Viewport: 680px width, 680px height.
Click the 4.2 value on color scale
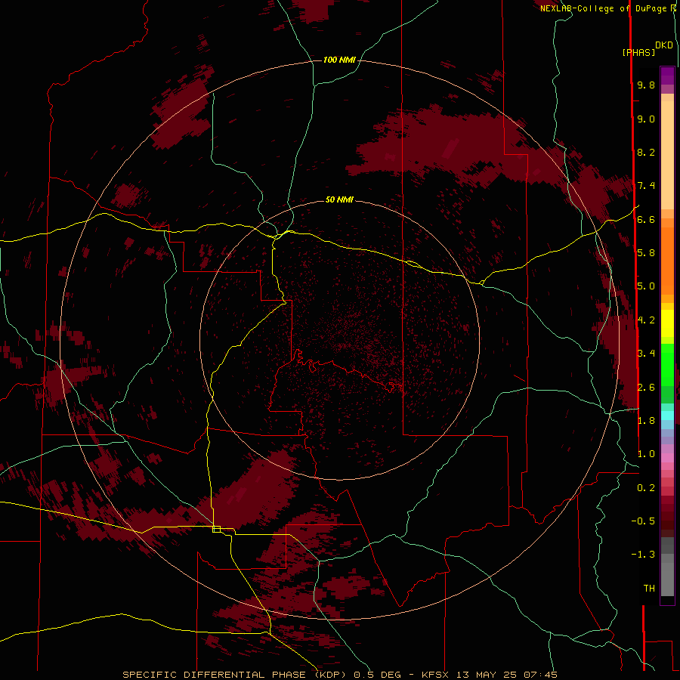pyautogui.click(x=646, y=320)
